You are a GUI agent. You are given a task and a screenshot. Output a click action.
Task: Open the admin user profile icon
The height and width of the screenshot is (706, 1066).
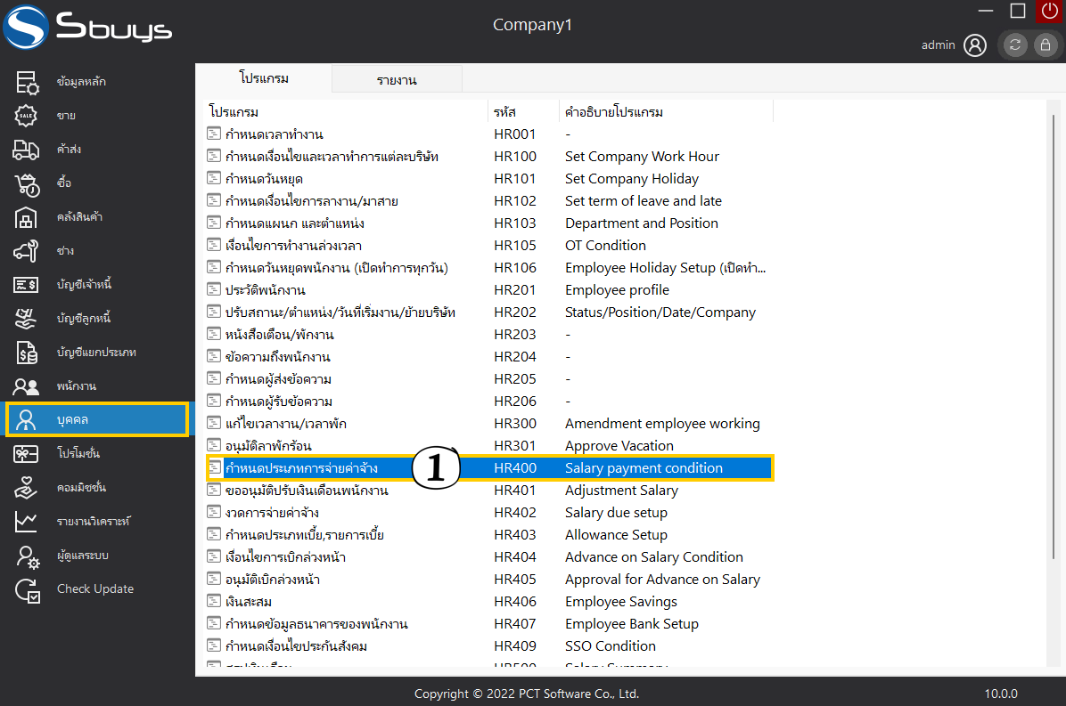coord(975,45)
